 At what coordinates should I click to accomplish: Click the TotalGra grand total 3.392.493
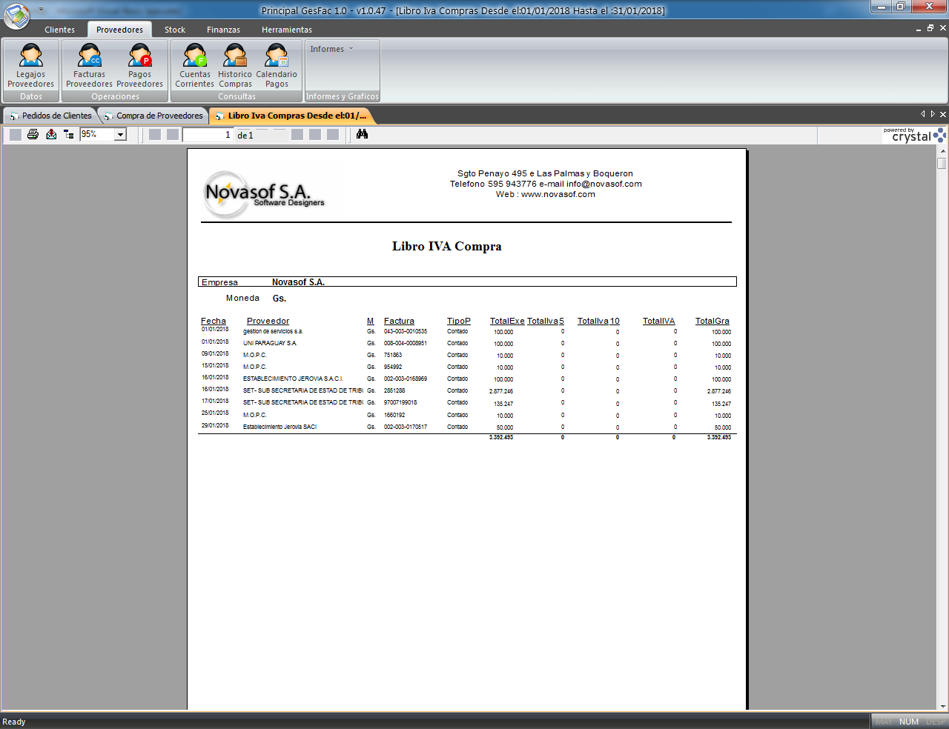[719, 437]
